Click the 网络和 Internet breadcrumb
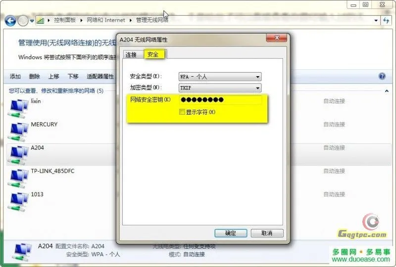The width and height of the screenshot is (396, 267). pos(106,20)
